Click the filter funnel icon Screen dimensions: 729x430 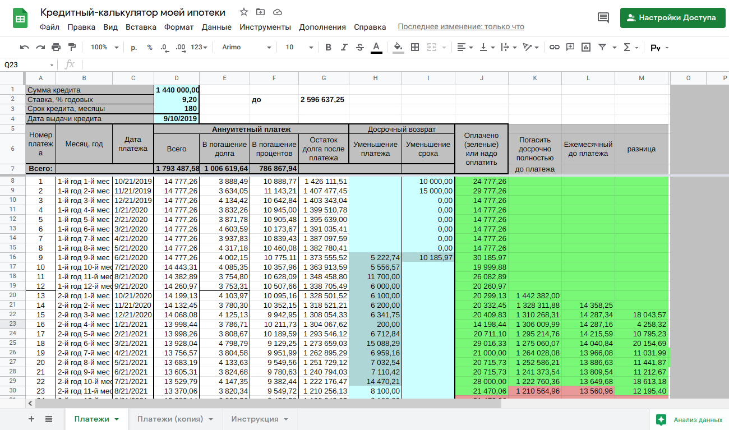tap(602, 47)
